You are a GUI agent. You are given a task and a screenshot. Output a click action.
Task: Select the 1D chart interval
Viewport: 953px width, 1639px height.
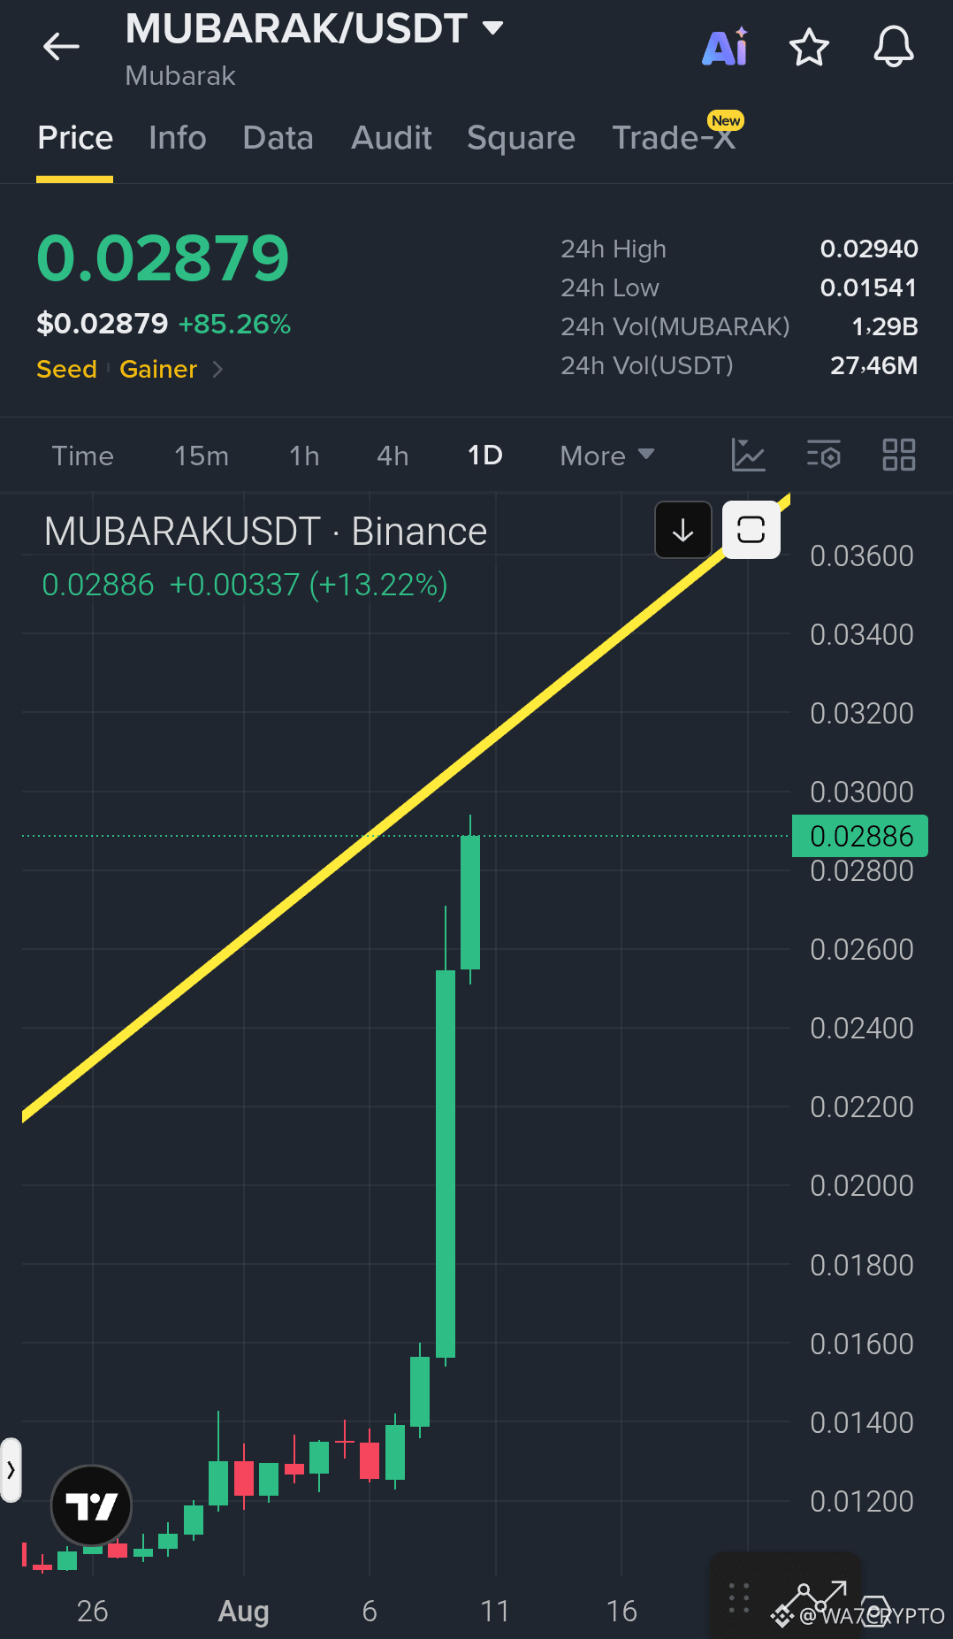click(485, 456)
